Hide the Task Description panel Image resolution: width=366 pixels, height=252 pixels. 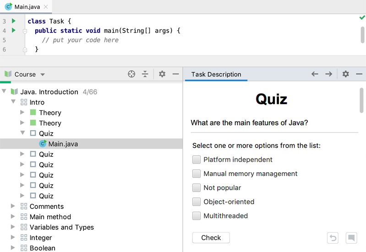(x=359, y=74)
